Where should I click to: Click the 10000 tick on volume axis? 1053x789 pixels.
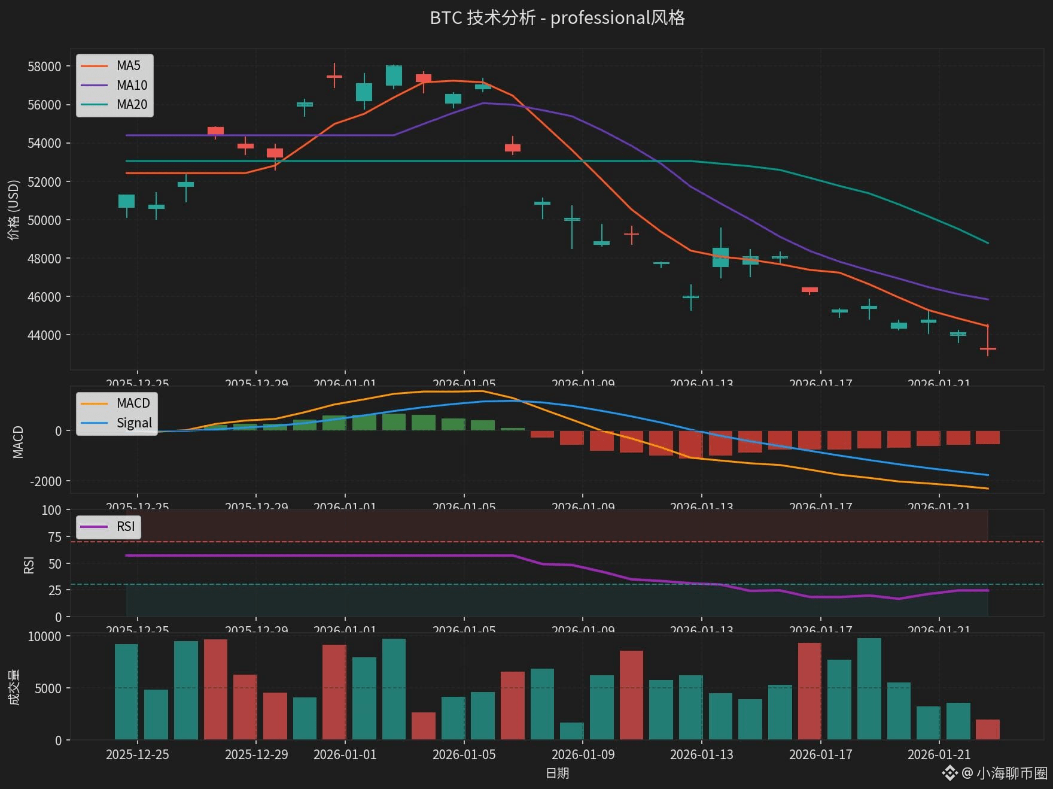tap(44, 636)
